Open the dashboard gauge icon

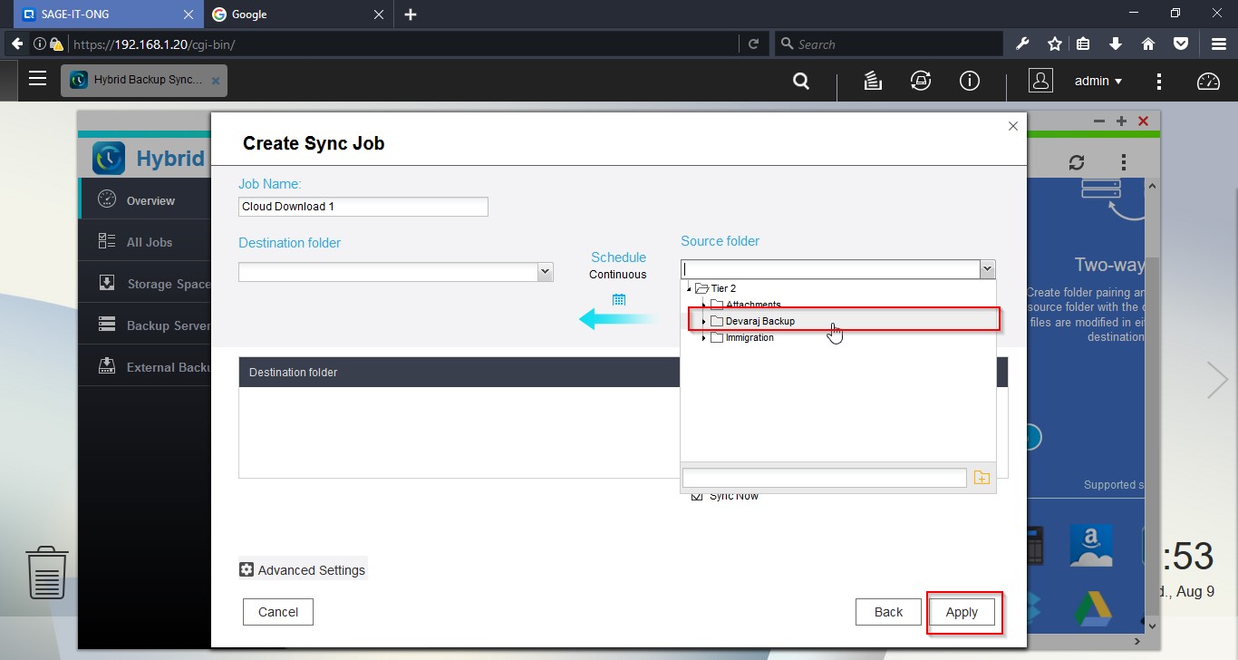[x=1208, y=81]
